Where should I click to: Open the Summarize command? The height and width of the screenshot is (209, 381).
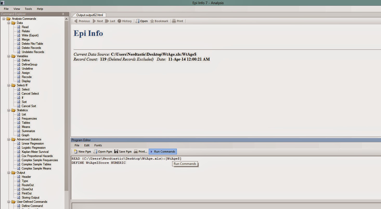(x=28, y=131)
